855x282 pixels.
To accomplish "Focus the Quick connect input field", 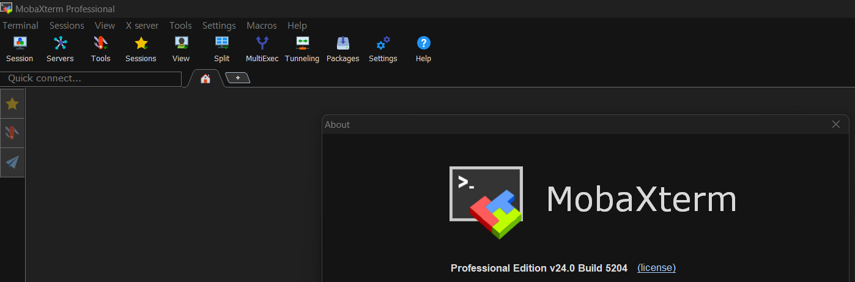I will (91, 79).
